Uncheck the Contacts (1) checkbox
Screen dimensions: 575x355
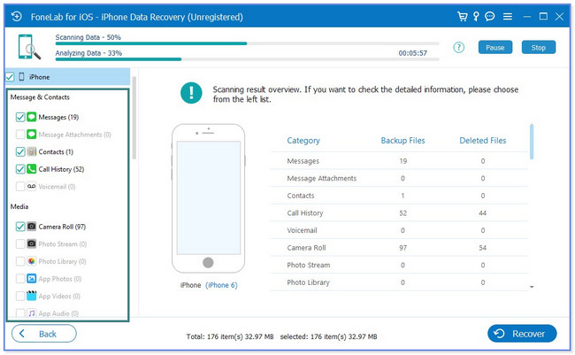[20, 151]
